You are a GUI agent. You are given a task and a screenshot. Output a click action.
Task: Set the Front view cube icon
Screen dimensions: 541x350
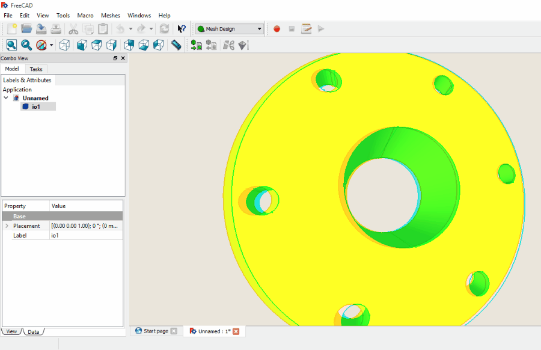coord(82,45)
